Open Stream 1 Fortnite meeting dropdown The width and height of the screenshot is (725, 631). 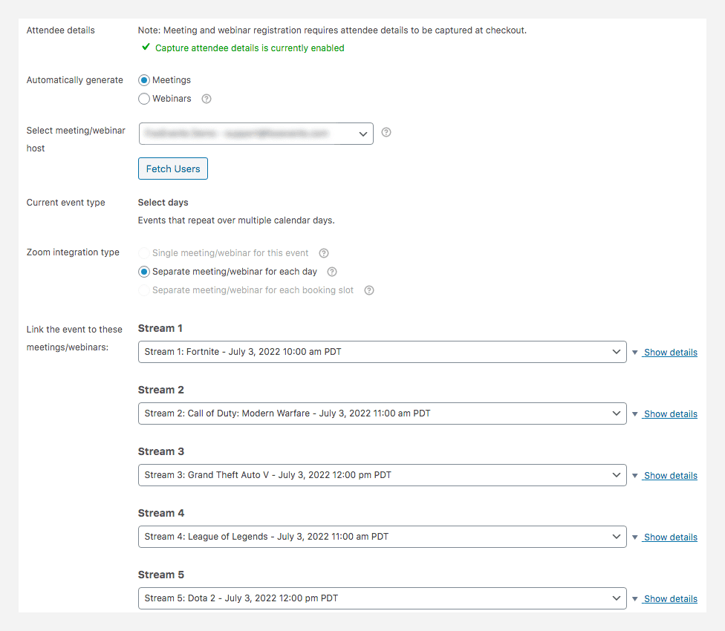pos(382,352)
